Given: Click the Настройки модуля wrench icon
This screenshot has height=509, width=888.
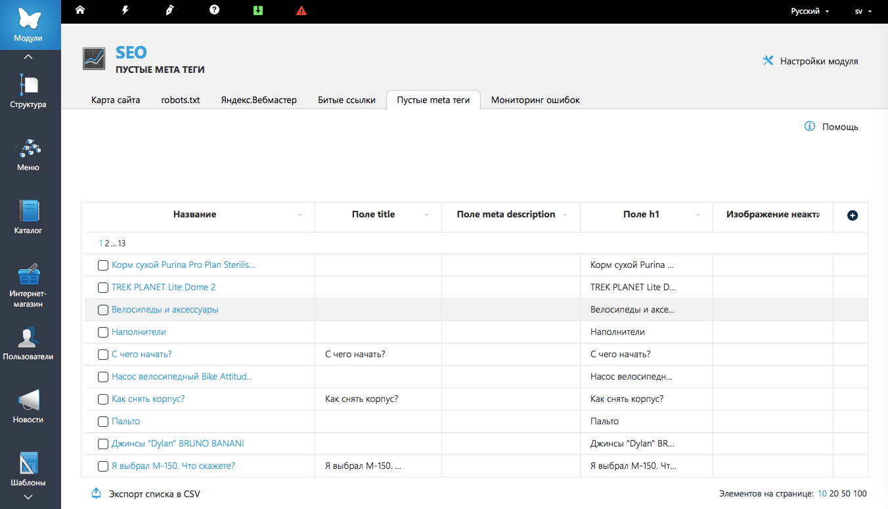Looking at the screenshot, I should pos(768,60).
